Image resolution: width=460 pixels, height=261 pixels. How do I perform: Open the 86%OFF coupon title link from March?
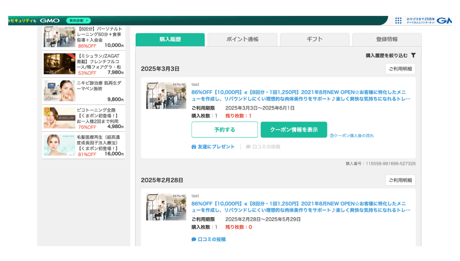[301, 95]
